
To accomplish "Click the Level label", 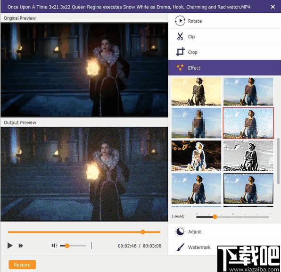I will point(178,217).
